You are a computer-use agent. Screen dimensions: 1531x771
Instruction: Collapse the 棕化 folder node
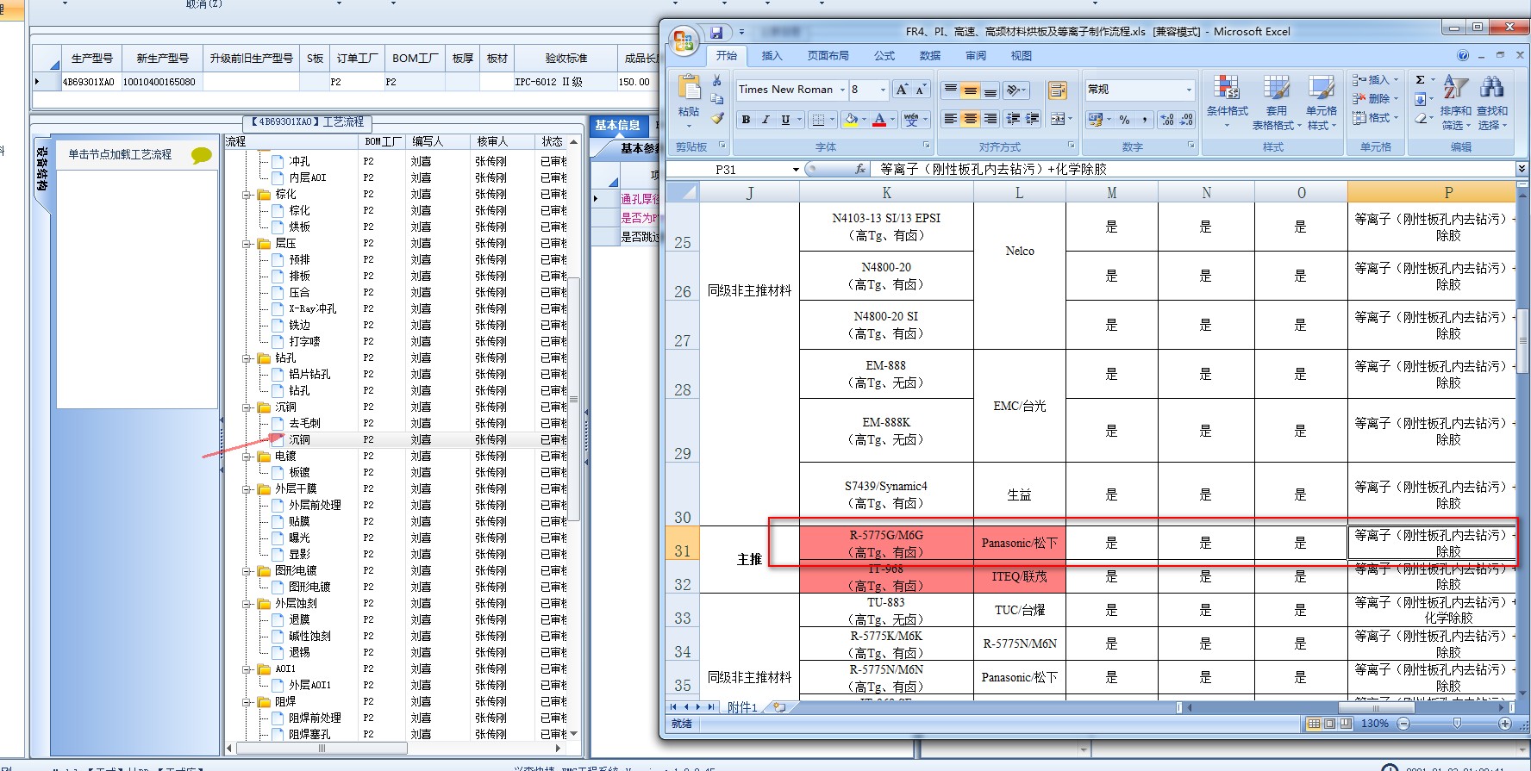click(x=247, y=195)
